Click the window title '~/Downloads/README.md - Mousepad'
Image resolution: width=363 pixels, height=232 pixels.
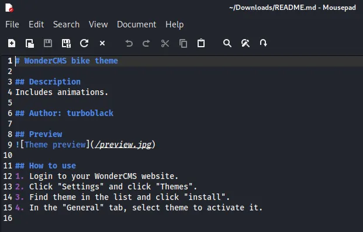[x=292, y=8]
